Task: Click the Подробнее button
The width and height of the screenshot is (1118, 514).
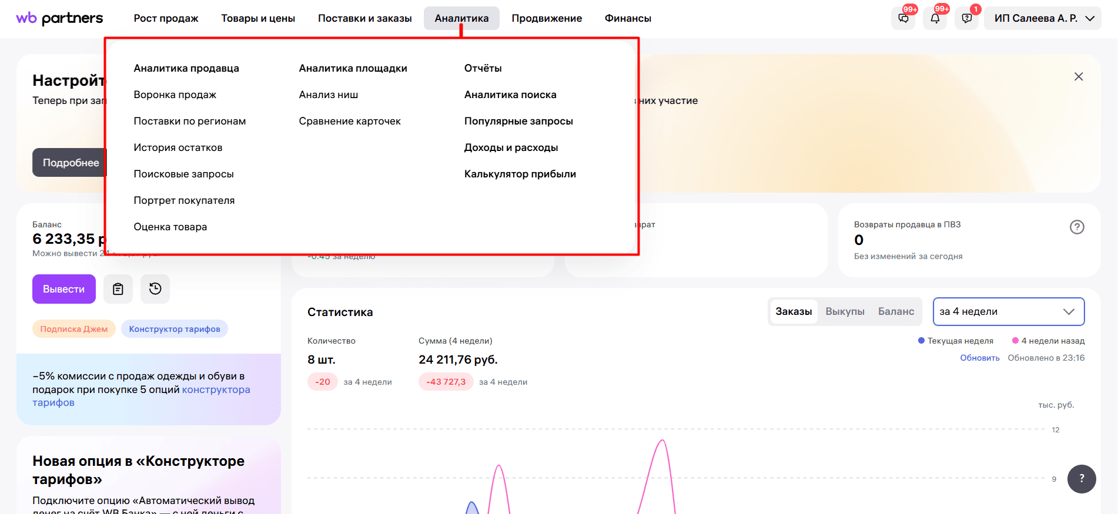Action: [x=69, y=163]
